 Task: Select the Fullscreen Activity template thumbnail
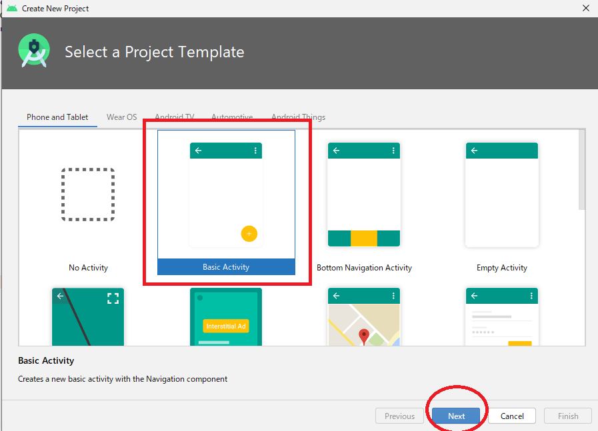[88, 316]
